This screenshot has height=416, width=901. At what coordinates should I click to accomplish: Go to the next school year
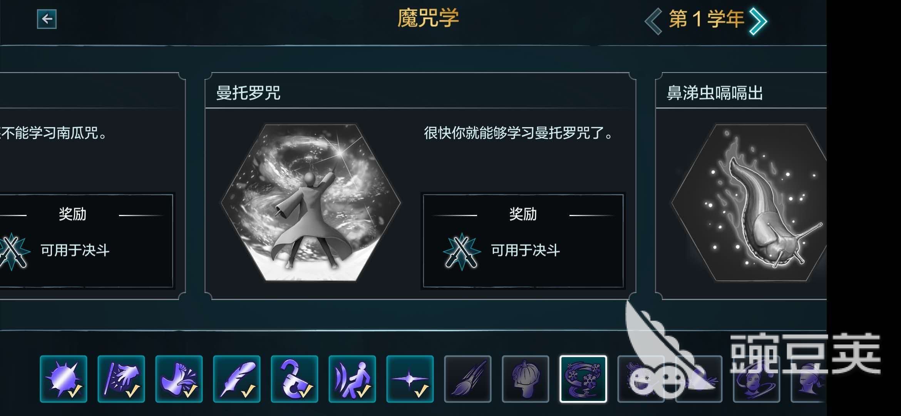758,21
